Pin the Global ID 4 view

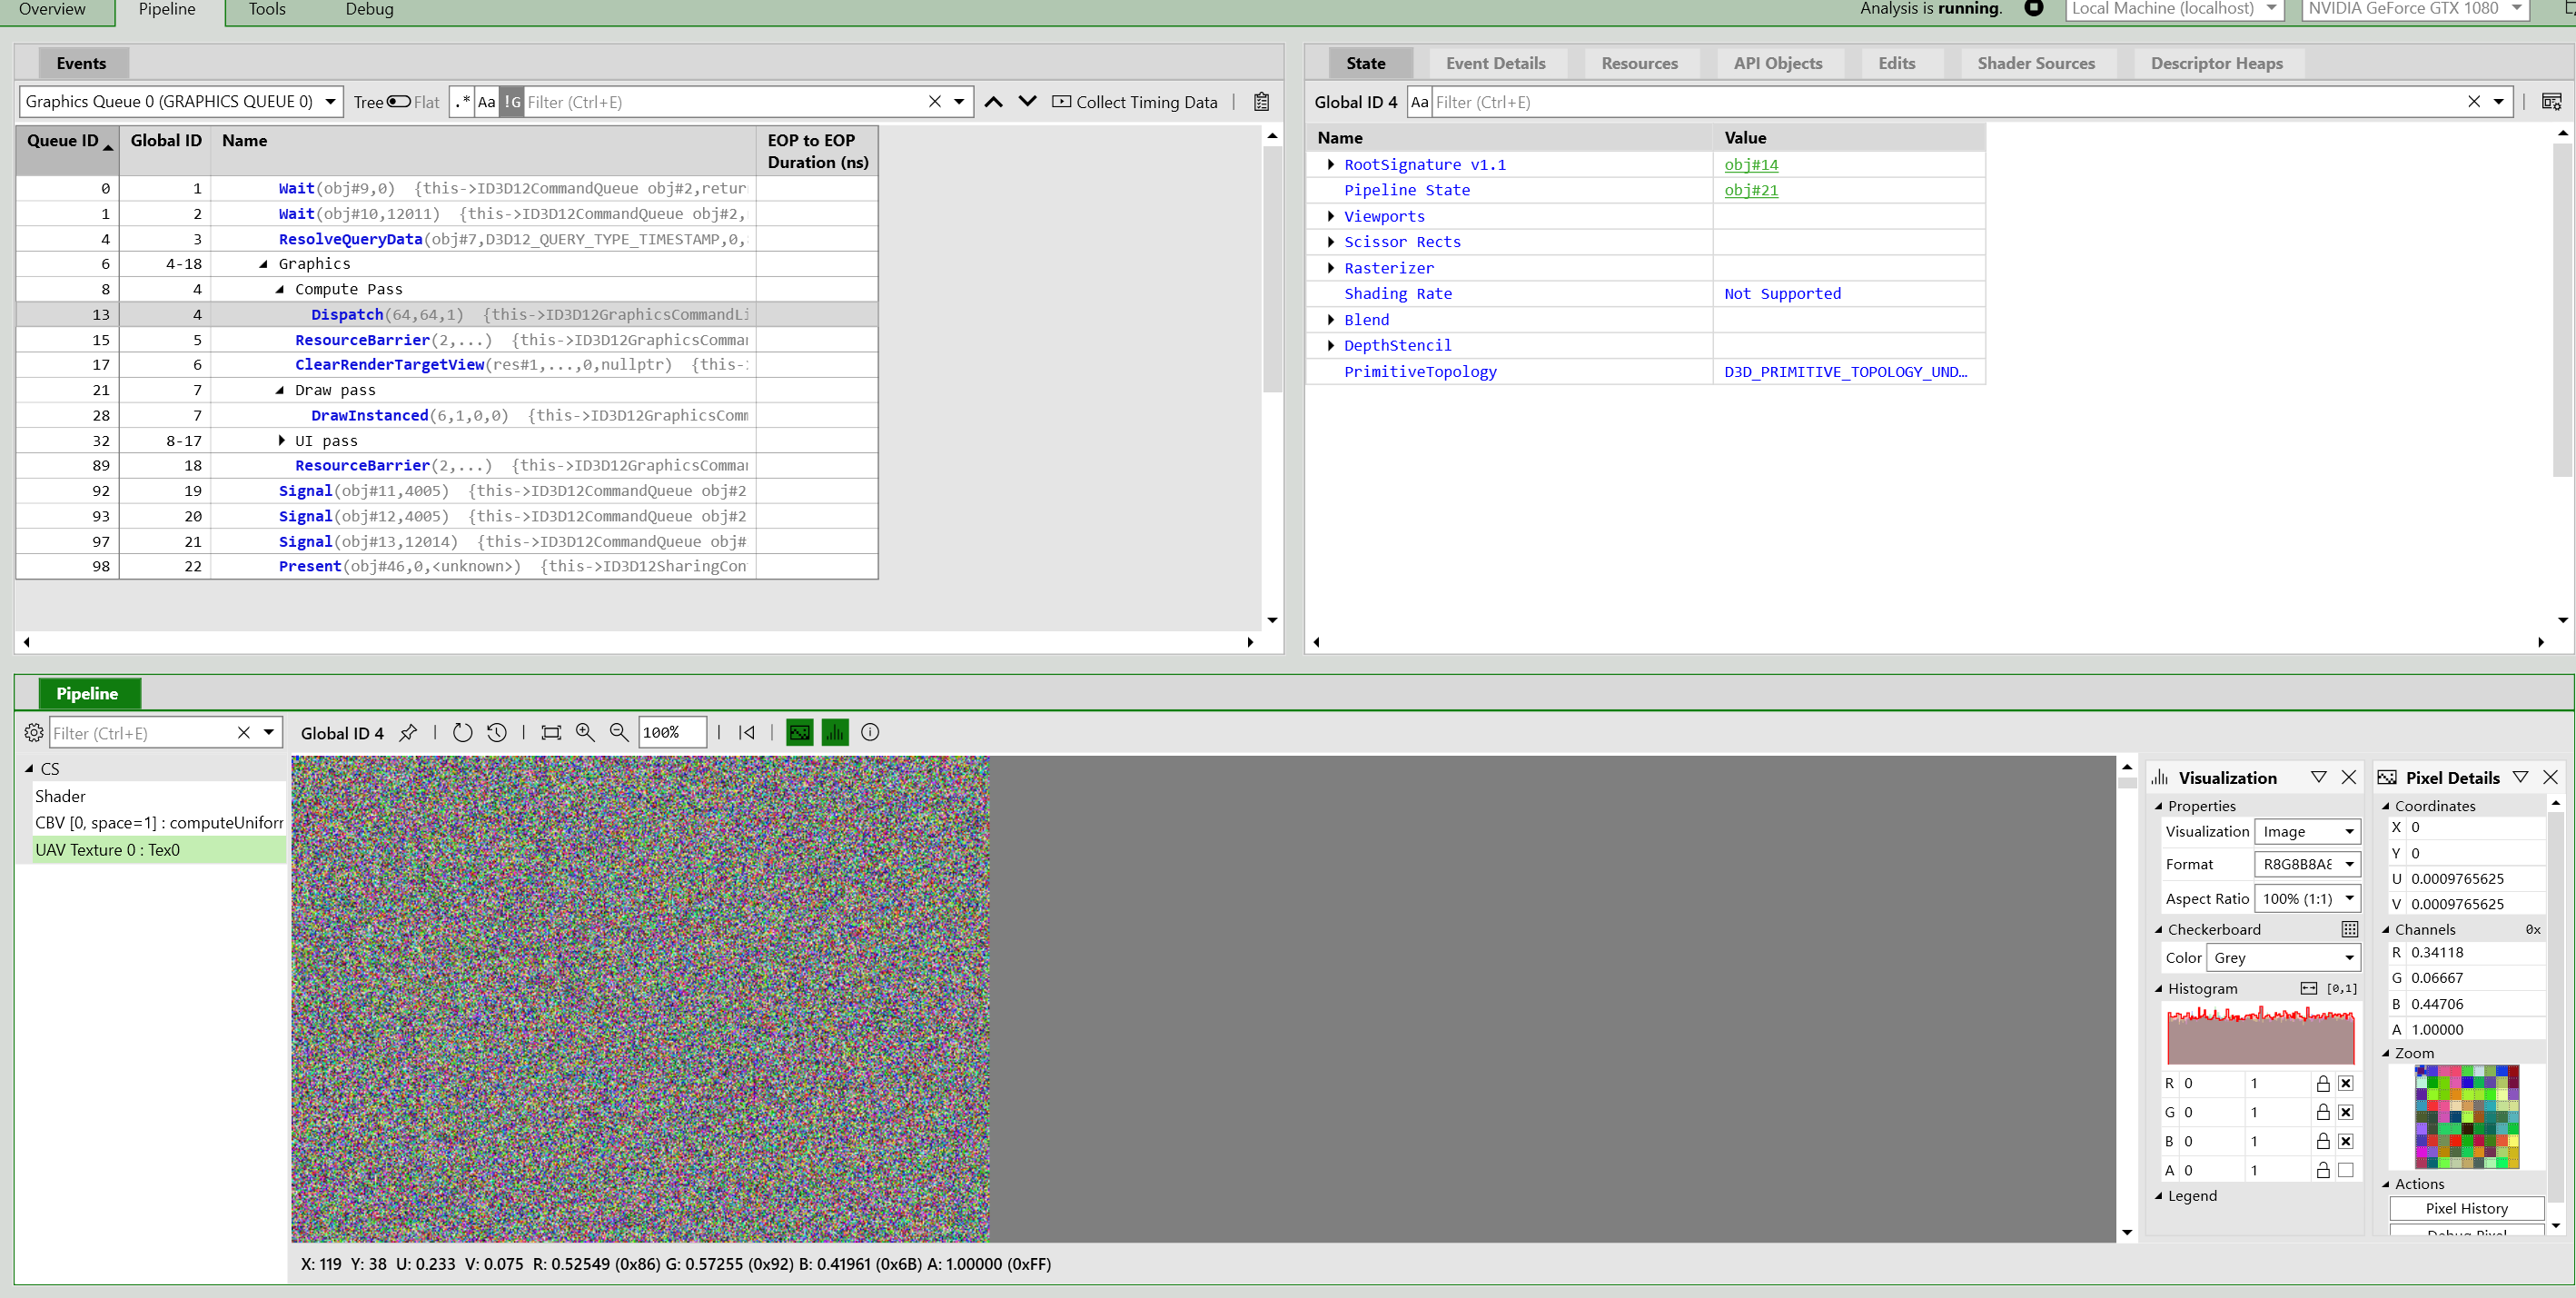click(x=408, y=732)
